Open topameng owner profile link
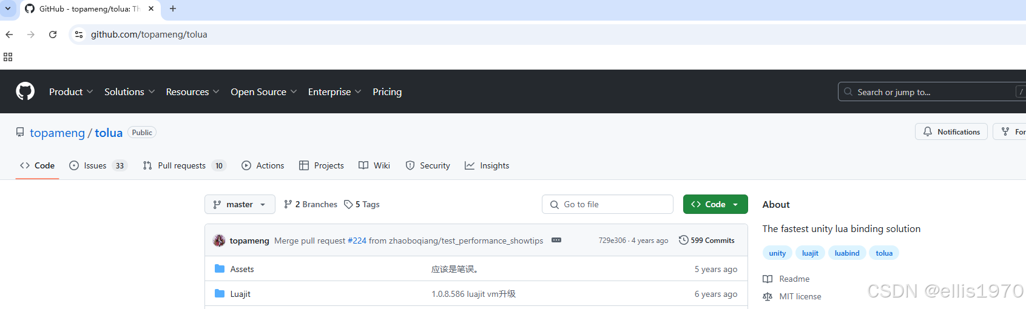 (58, 133)
